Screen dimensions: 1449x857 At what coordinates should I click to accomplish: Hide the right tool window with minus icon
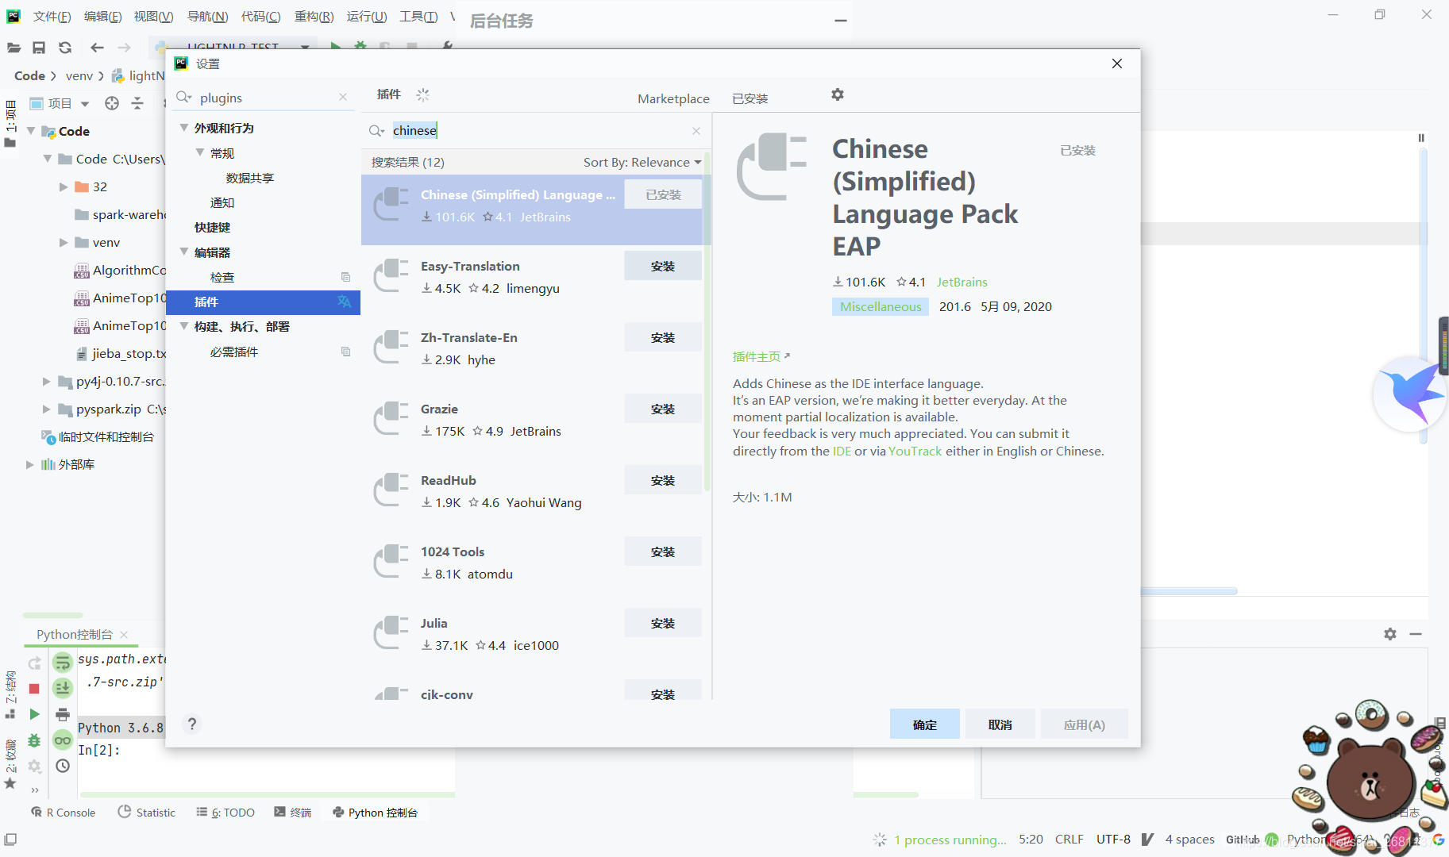[1416, 634]
